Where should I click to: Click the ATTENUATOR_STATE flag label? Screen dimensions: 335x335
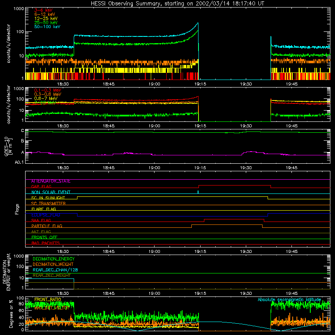click(x=51, y=181)
